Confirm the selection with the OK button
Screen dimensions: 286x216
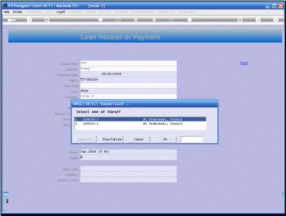click(x=165, y=139)
